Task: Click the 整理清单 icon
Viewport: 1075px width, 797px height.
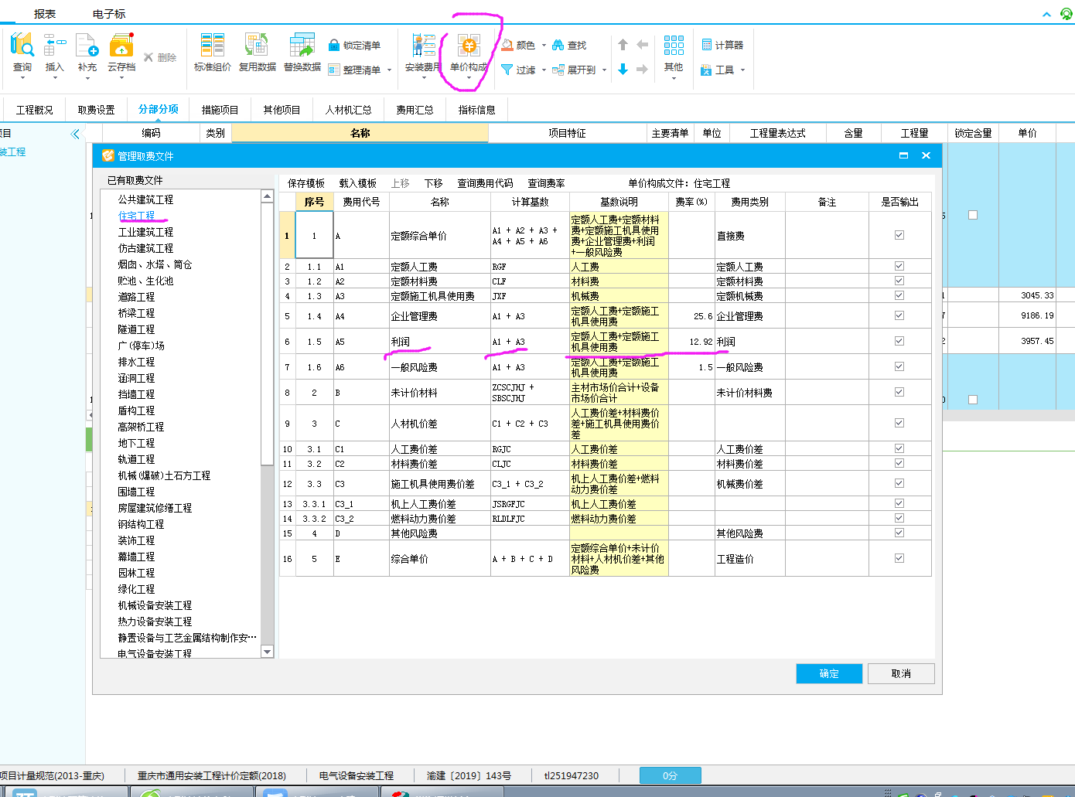Action: point(334,70)
